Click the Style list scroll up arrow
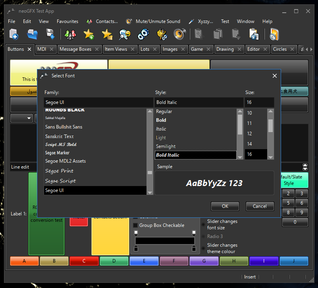 (x=240, y=111)
